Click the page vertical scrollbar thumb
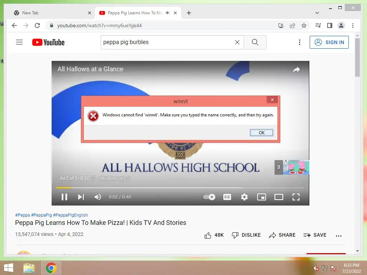The height and width of the screenshot is (275, 367). [357, 57]
